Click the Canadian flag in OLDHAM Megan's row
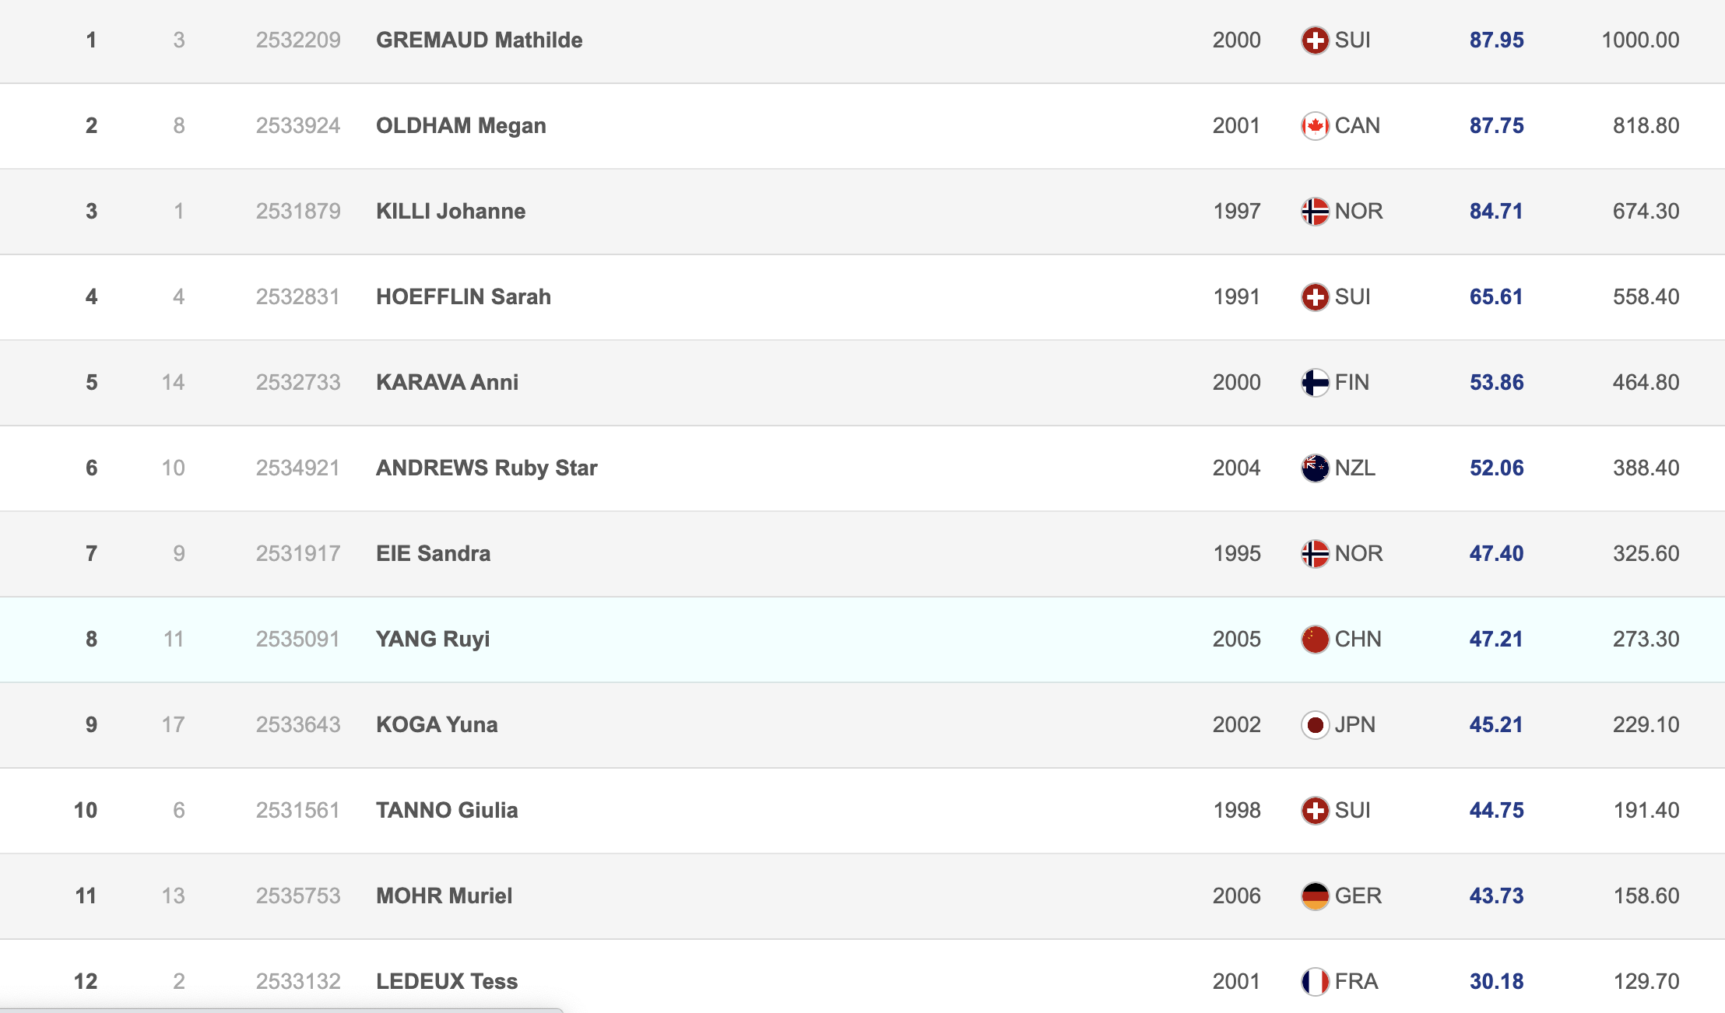The height and width of the screenshot is (1013, 1725). pos(1315,126)
